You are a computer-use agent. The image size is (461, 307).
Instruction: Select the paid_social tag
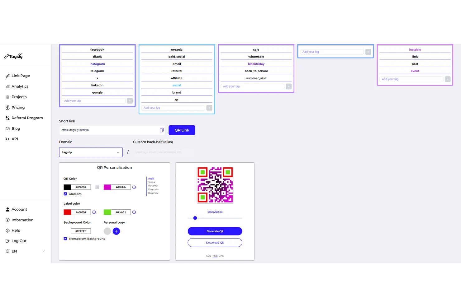click(x=177, y=57)
